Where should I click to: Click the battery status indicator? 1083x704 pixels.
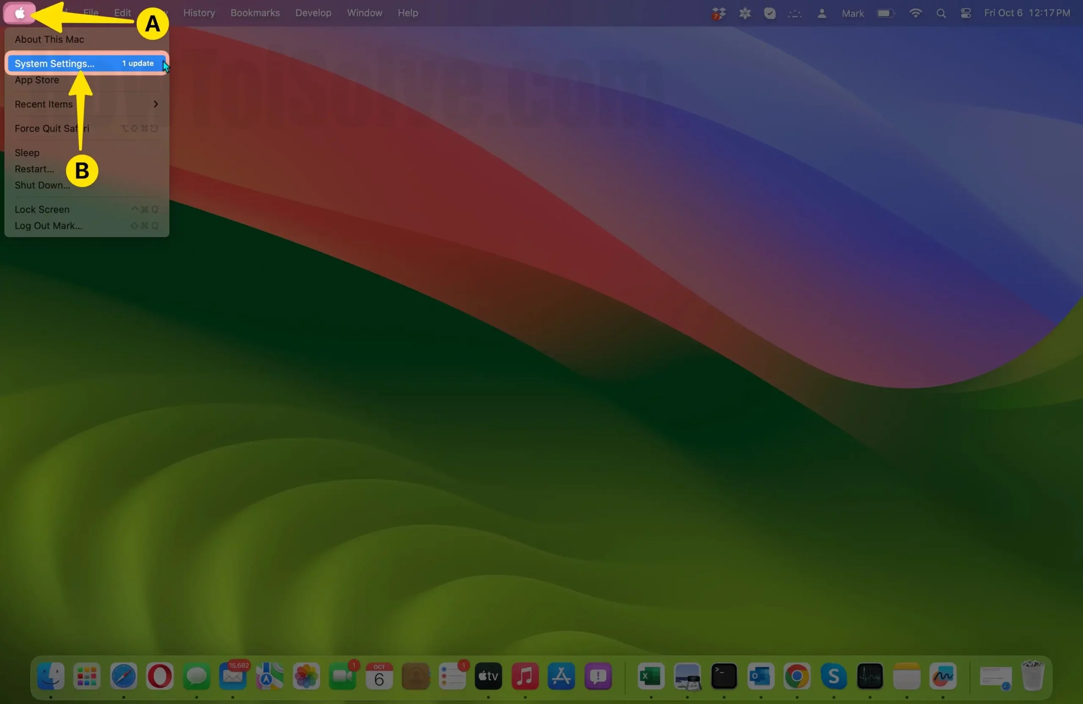[x=885, y=13]
